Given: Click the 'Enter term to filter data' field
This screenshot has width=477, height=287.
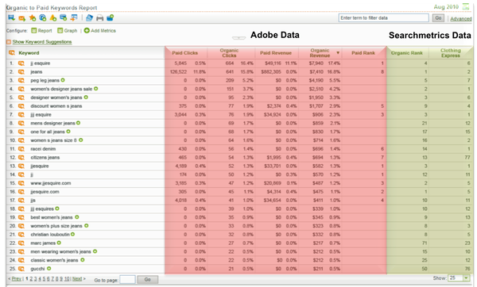Looking at the screenshot, I should point(384,18).
